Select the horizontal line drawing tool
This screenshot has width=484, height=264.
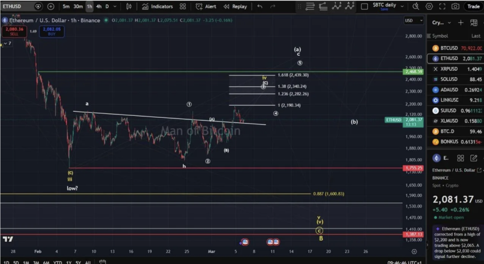[310, 6]
